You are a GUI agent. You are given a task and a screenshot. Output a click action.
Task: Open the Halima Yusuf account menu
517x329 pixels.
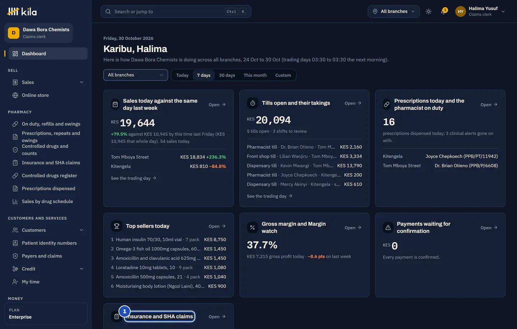(x=480, y=11)
